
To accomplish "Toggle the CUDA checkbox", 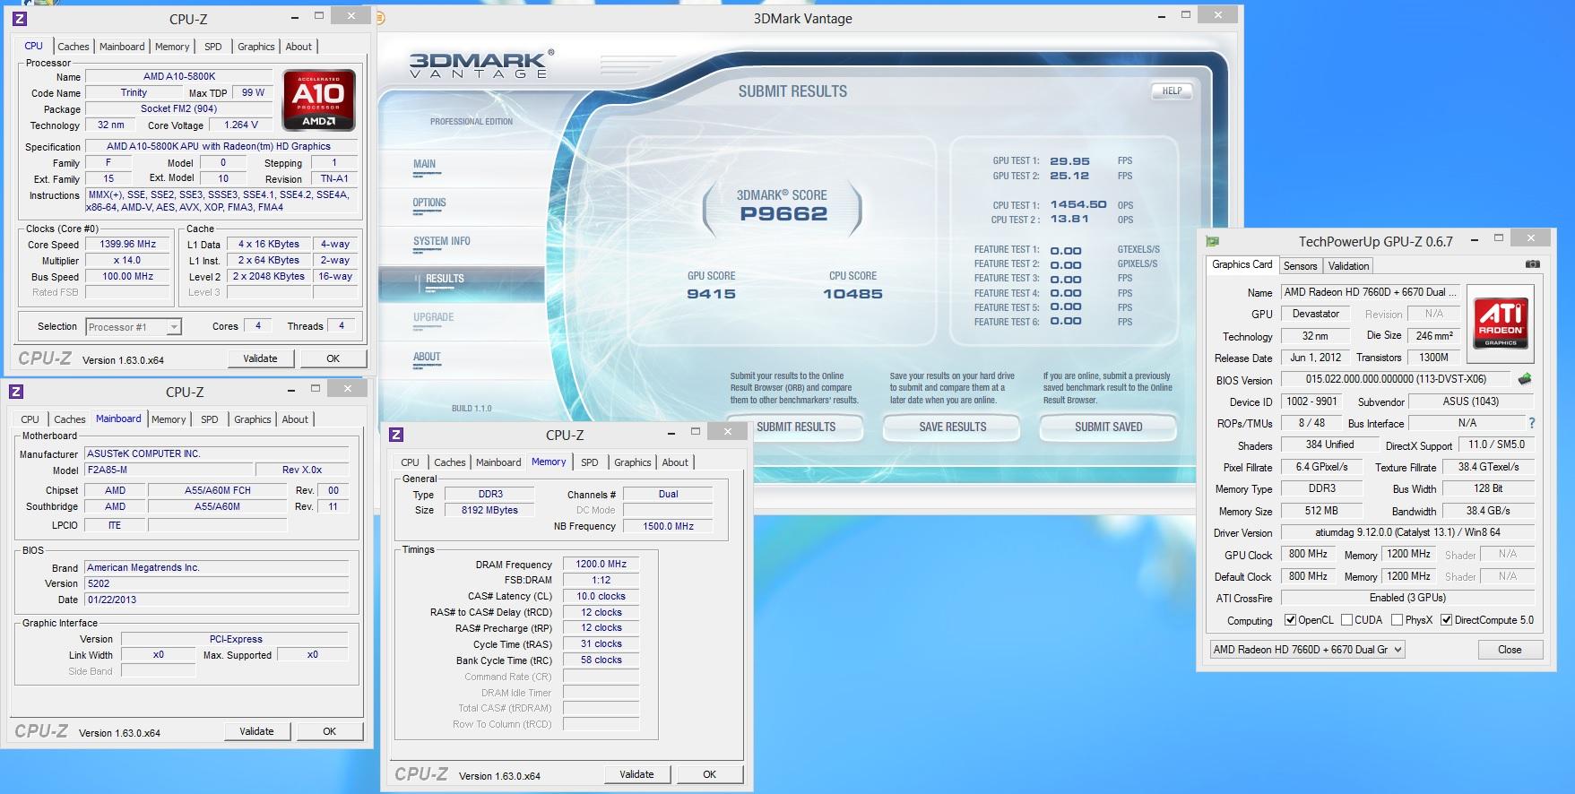I will (x=1346, y=619).
